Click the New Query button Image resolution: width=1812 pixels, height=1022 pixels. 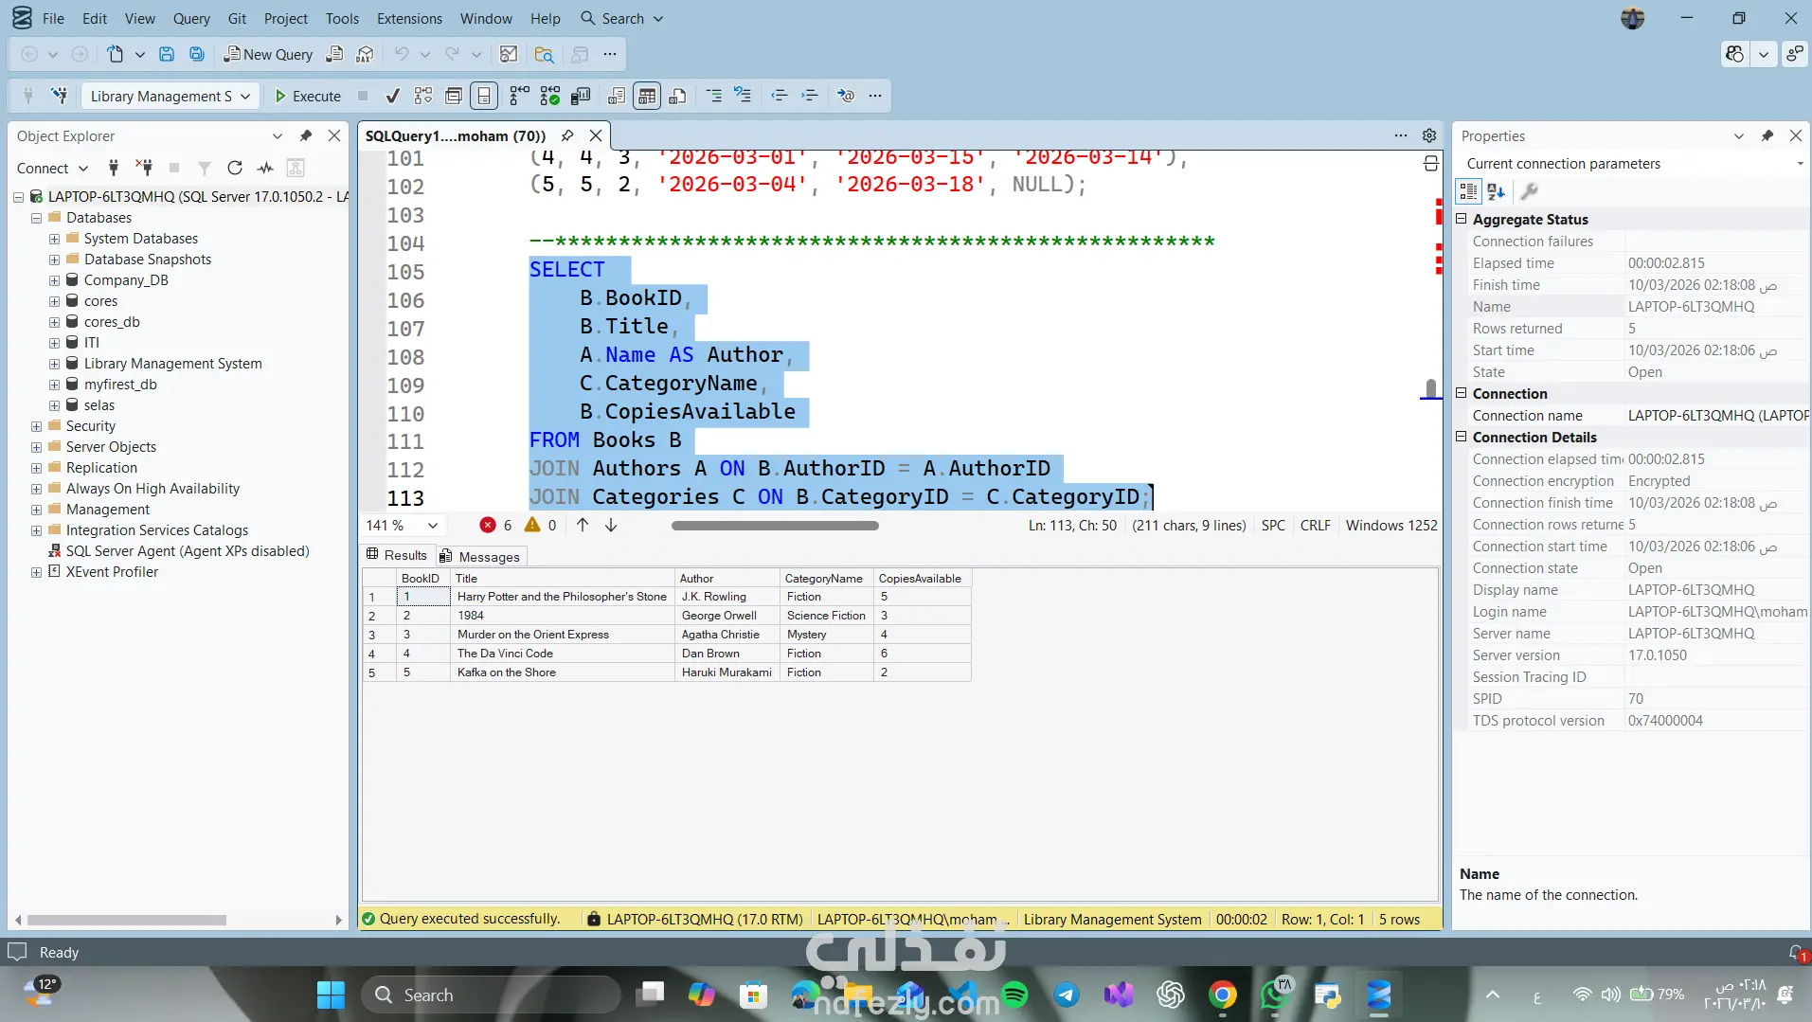pyautogui.click(x=268, y=54)
